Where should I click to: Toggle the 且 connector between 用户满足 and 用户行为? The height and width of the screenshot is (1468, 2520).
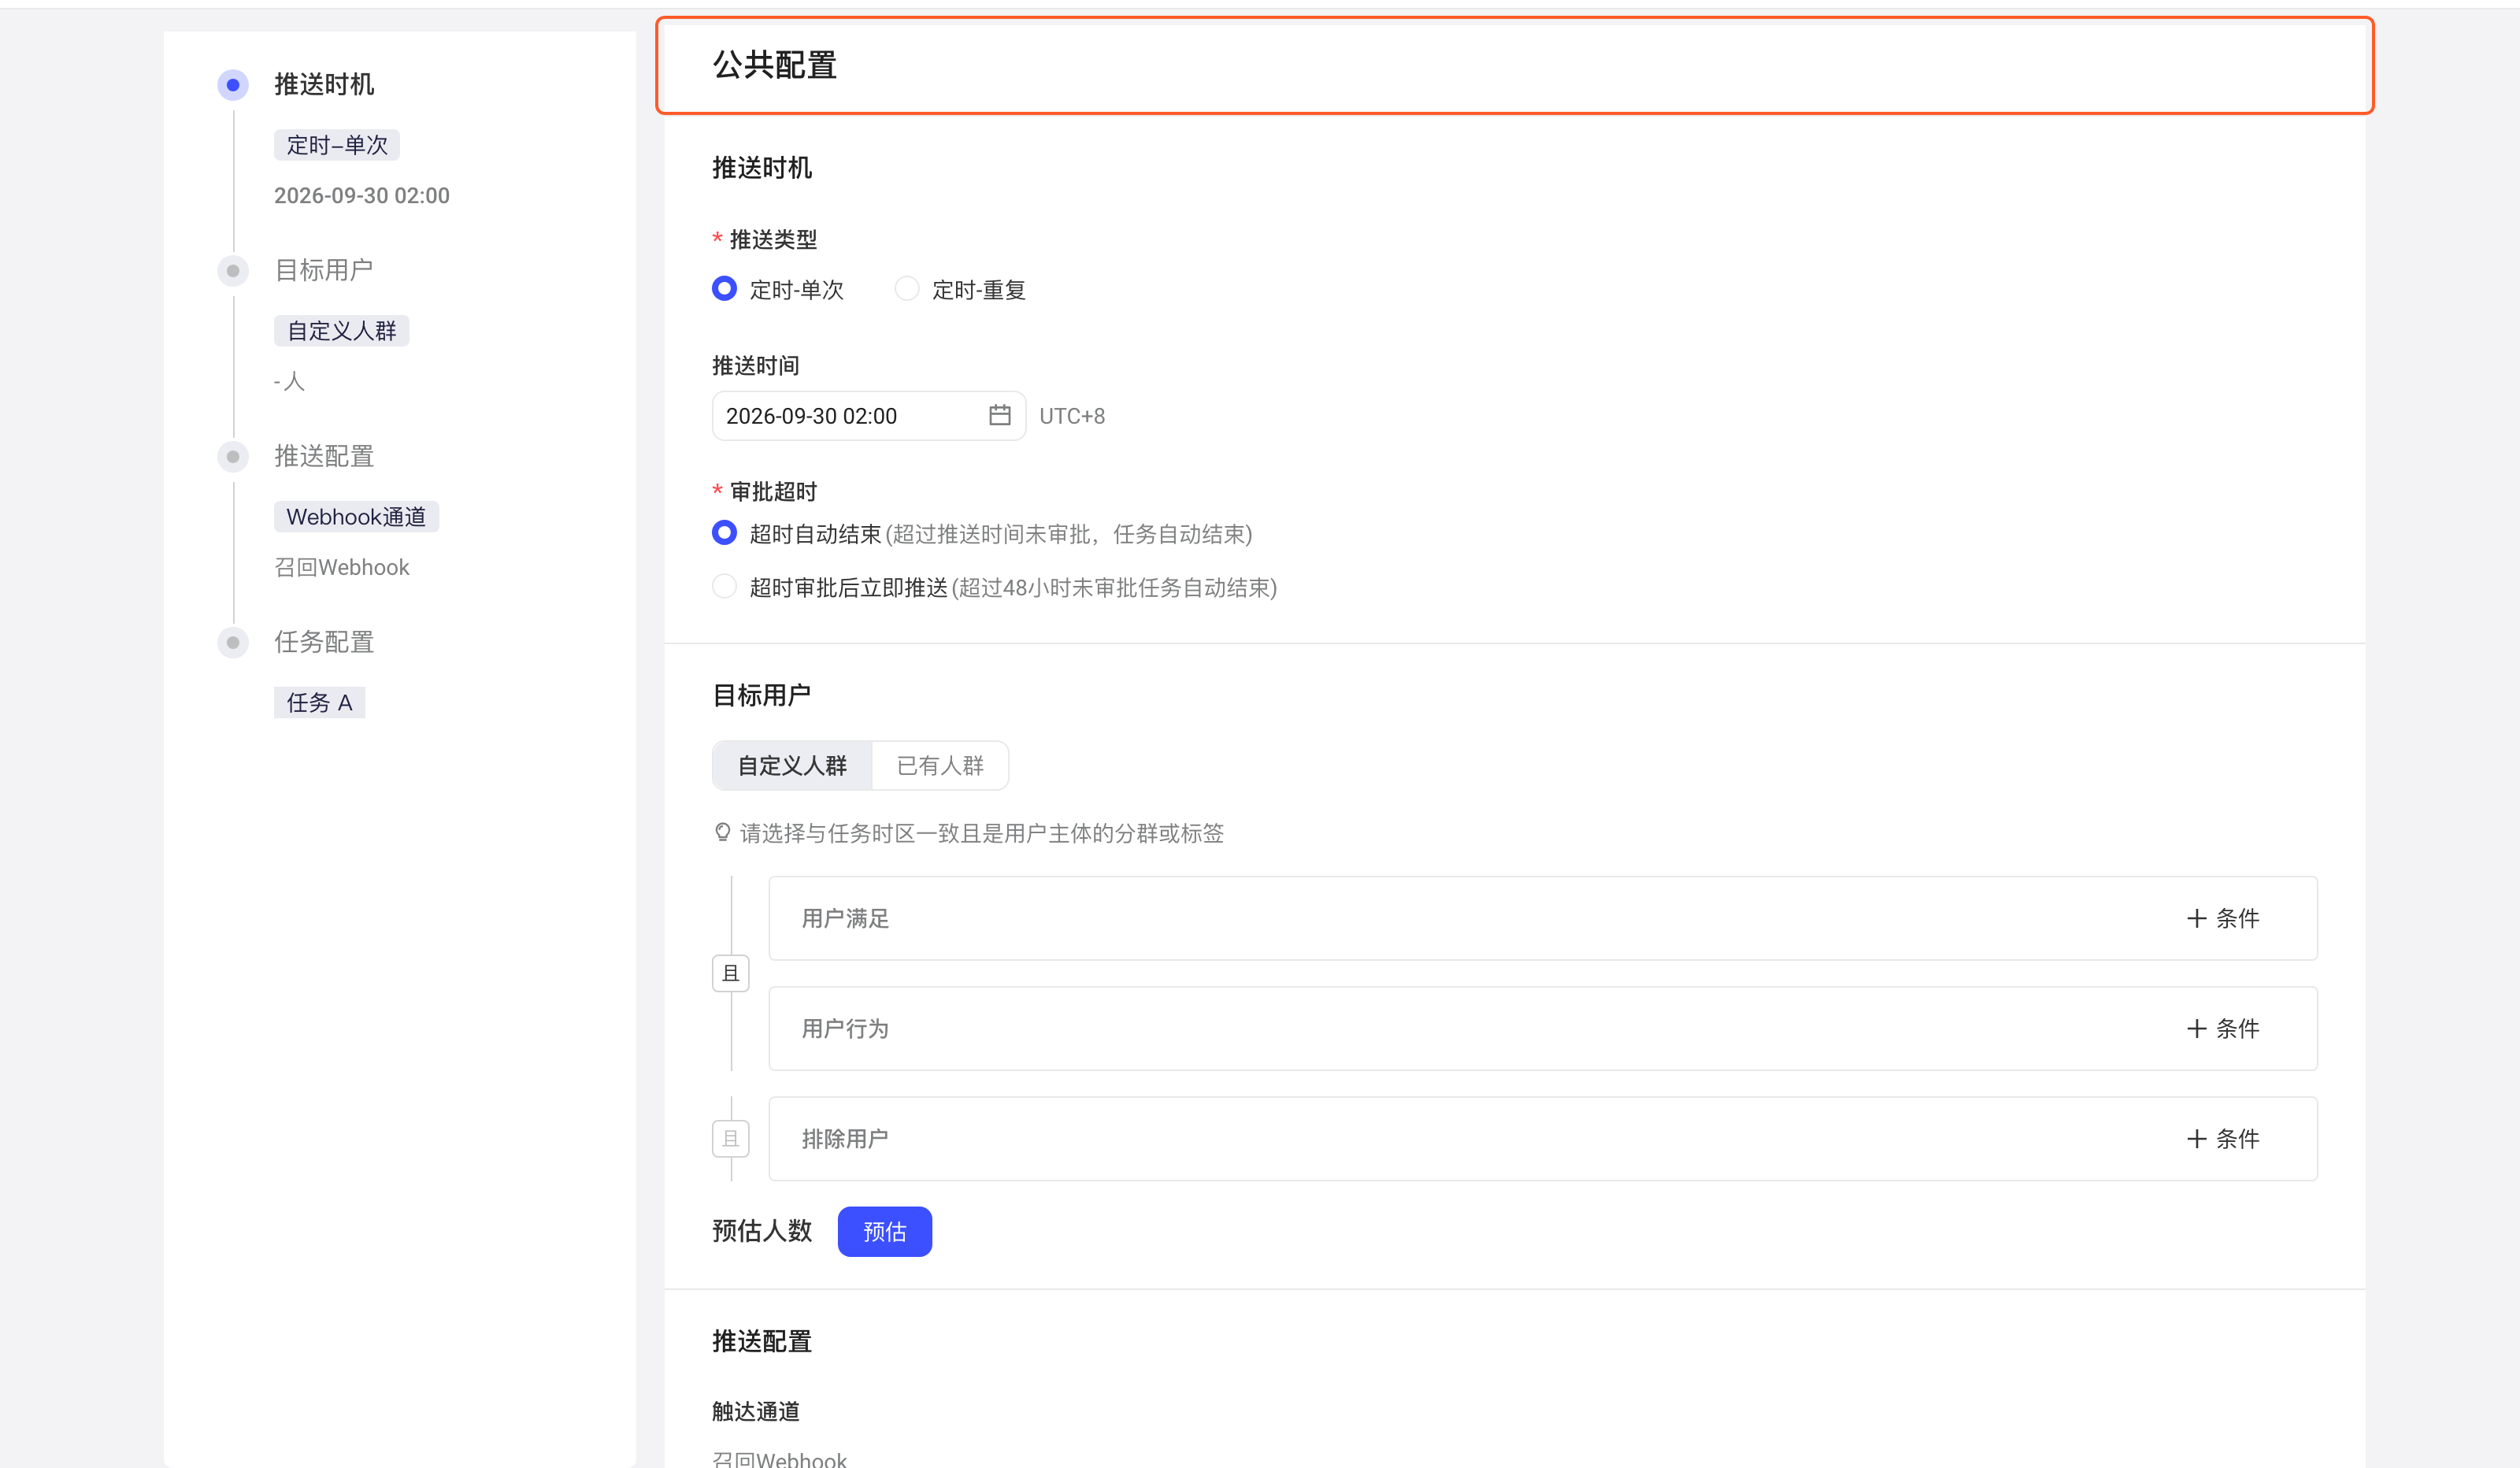tap(731, 973)
